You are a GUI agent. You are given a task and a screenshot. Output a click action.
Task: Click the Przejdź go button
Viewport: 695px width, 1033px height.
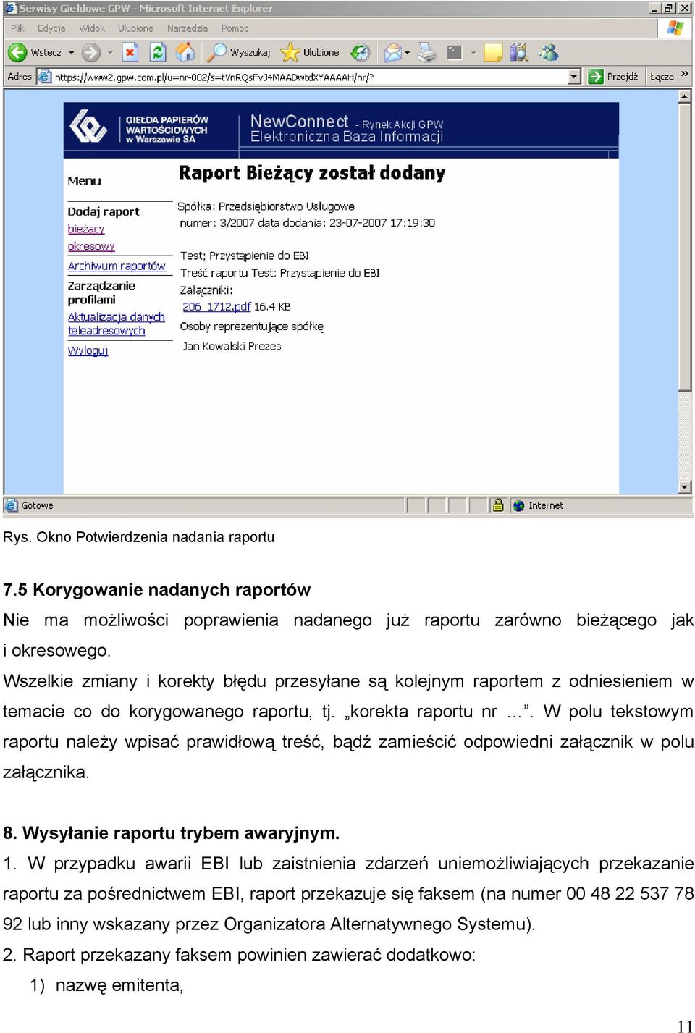(x=614, y=77)
